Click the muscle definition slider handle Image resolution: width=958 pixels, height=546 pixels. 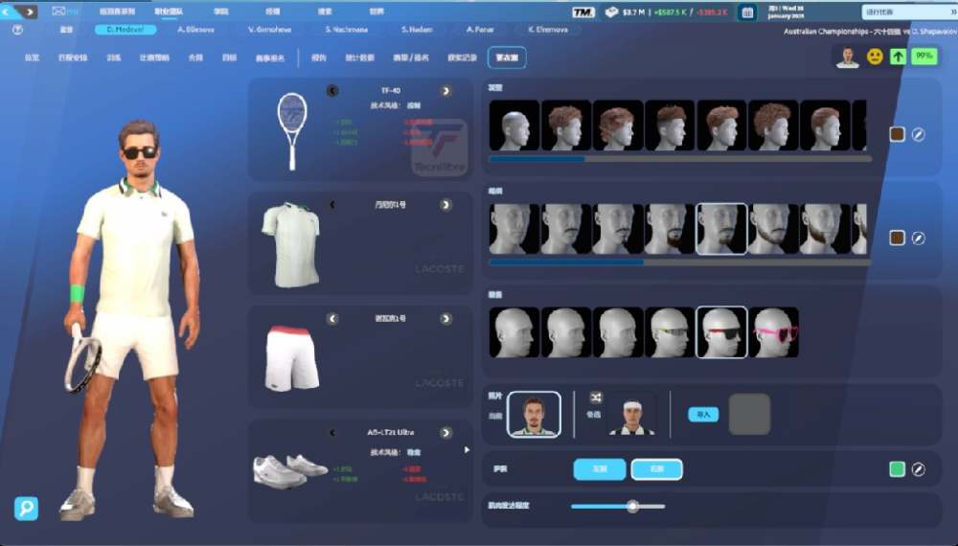coord(632,506)
